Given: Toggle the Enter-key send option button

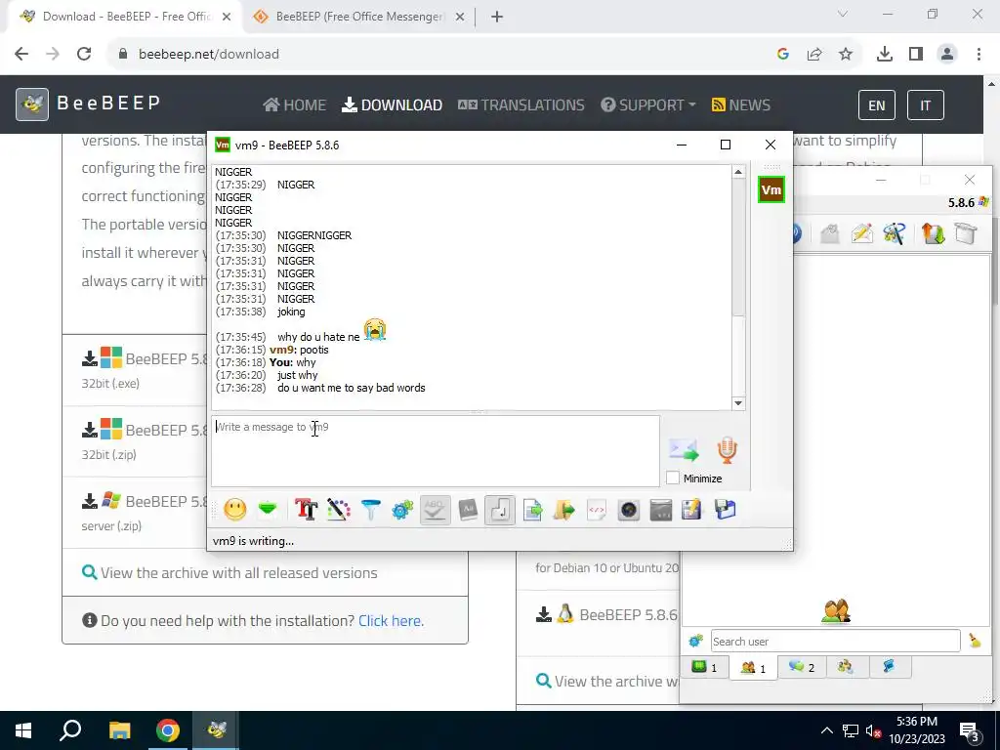Looking at the screenshot, I should 500,510.
